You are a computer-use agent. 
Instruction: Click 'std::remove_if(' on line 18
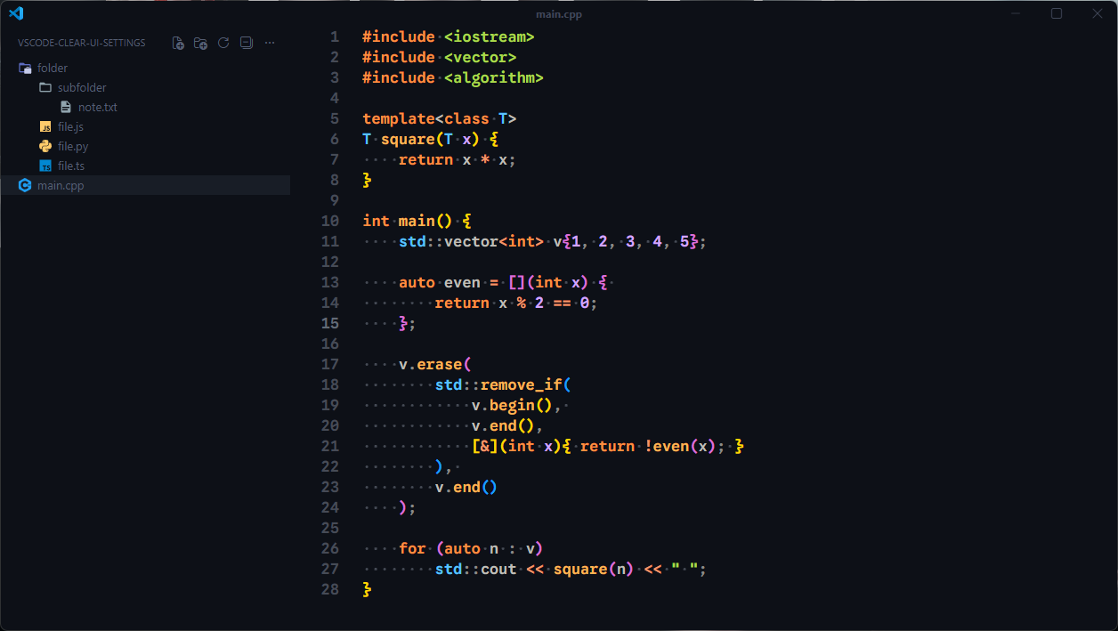pos(502,384)
